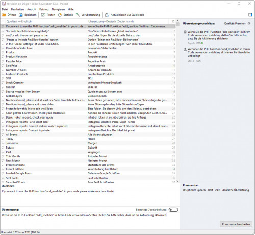Open the Statistik pie chart icon
Screen dimensions: 255x235
tap(60, 15)
